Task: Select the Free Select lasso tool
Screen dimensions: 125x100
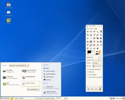Action: pos(94,31)
